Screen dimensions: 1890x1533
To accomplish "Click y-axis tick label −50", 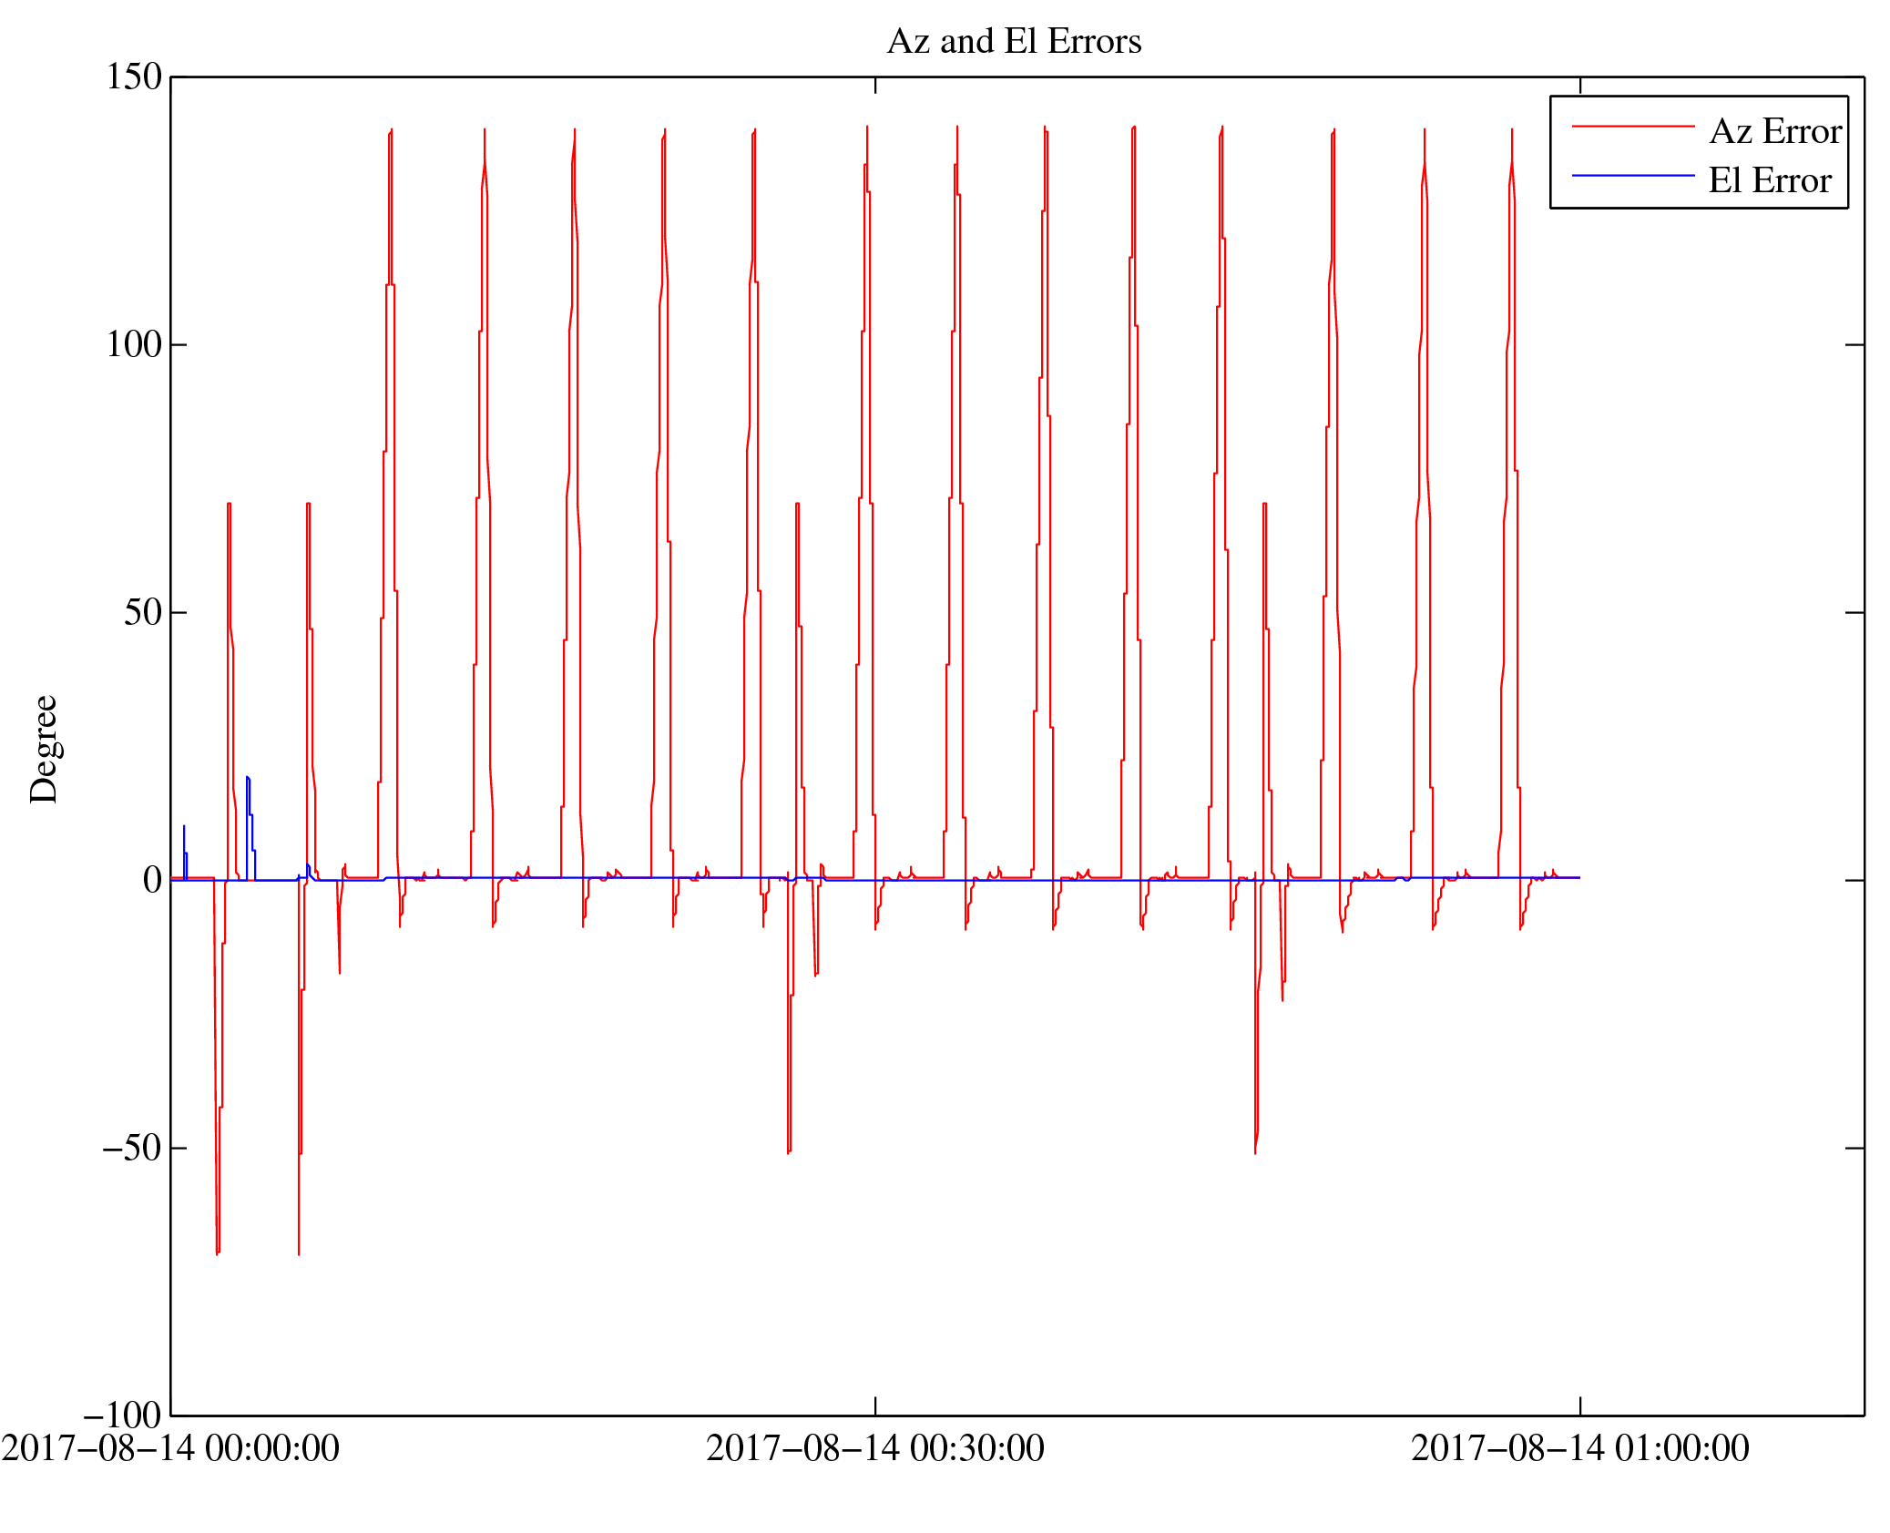I will tap(132, 1148).
